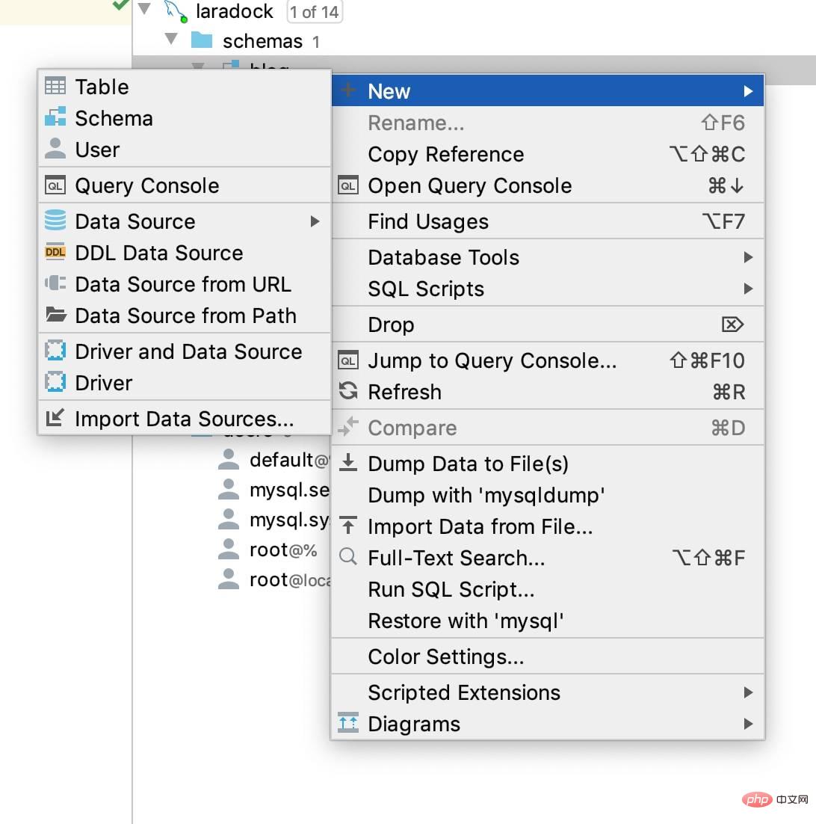Click the Full-Text Search magnifier icon
Screen dimensions: 816x824
pos(348,556)
